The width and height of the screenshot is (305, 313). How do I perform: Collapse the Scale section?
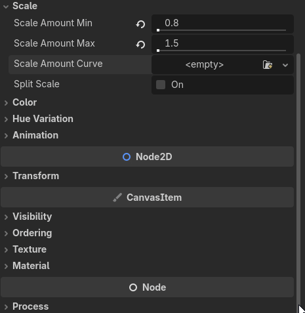coord(6,7)
